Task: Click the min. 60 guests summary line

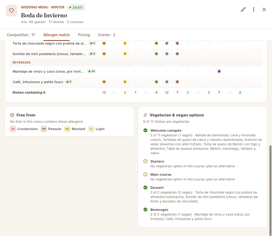Action: coord(52,22)
